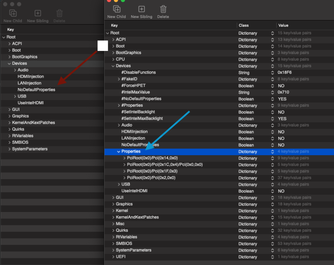Expand RtVariables in left window
This screenshot has height=265, width=334.
coord(9,136)
